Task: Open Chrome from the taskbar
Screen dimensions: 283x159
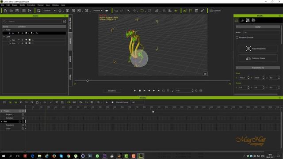Action: tap(69, 156)
